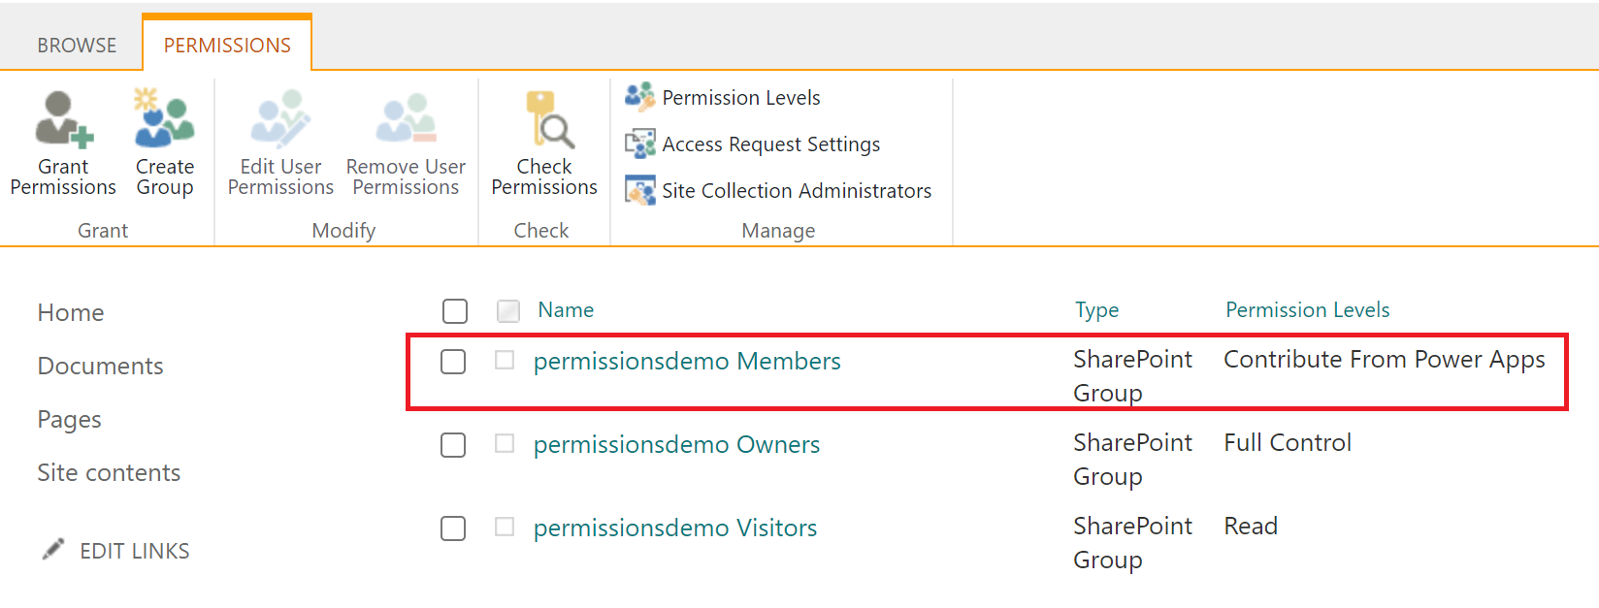Screen dimensions: 1599x608
Task: Select the PERMISSIONS ribbon tab
Action: (227, 46)
